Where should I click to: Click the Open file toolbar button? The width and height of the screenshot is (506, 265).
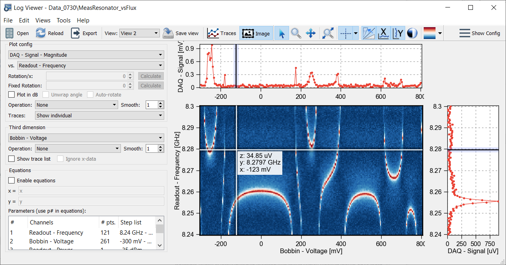click(17, 33)
